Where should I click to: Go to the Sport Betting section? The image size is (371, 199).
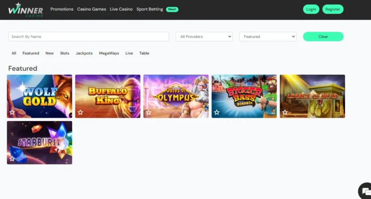pos(149,9)
